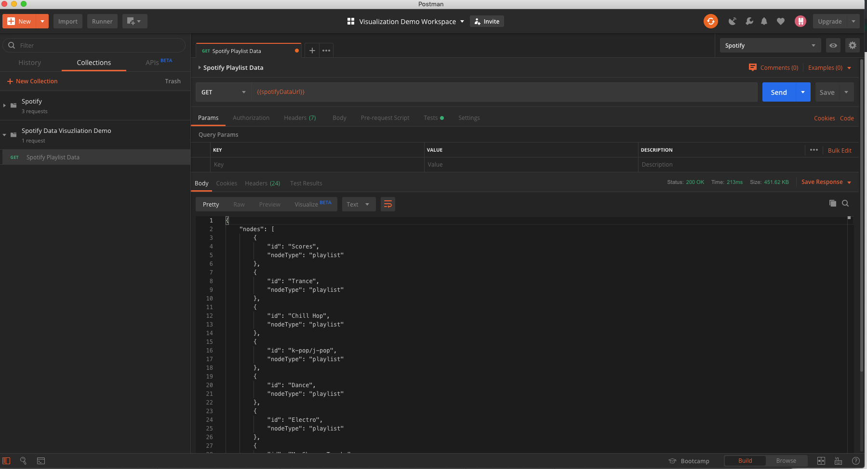Viewport: 867px width, 469px height.
Task: Open the tab options ellipsis menu
Action: click(326, 51)
